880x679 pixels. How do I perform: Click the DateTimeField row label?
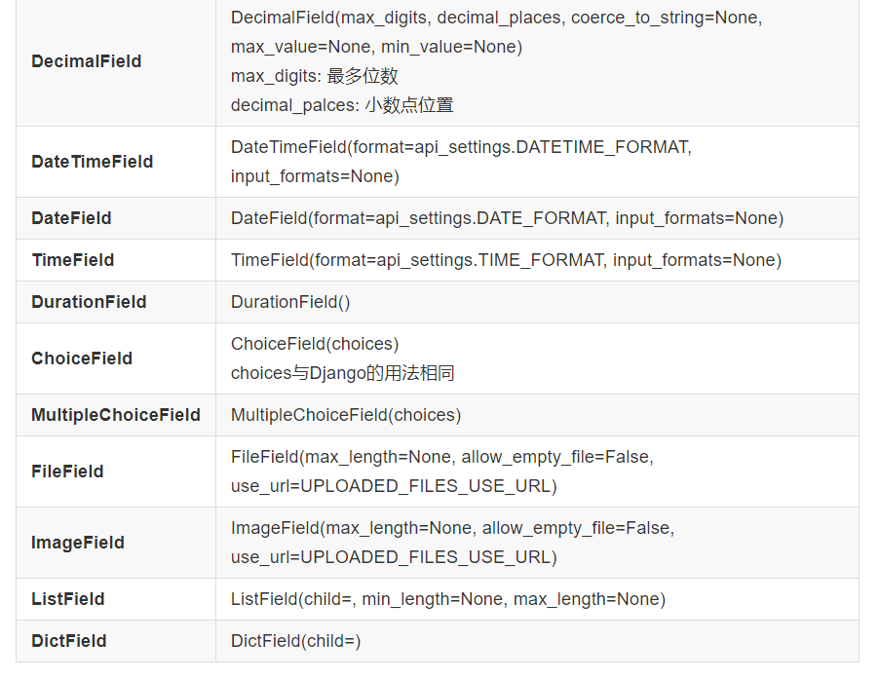coord(91,161)
